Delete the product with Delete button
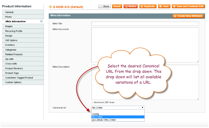The height and width of the screenshot is (128, 209). pos(131,6)
